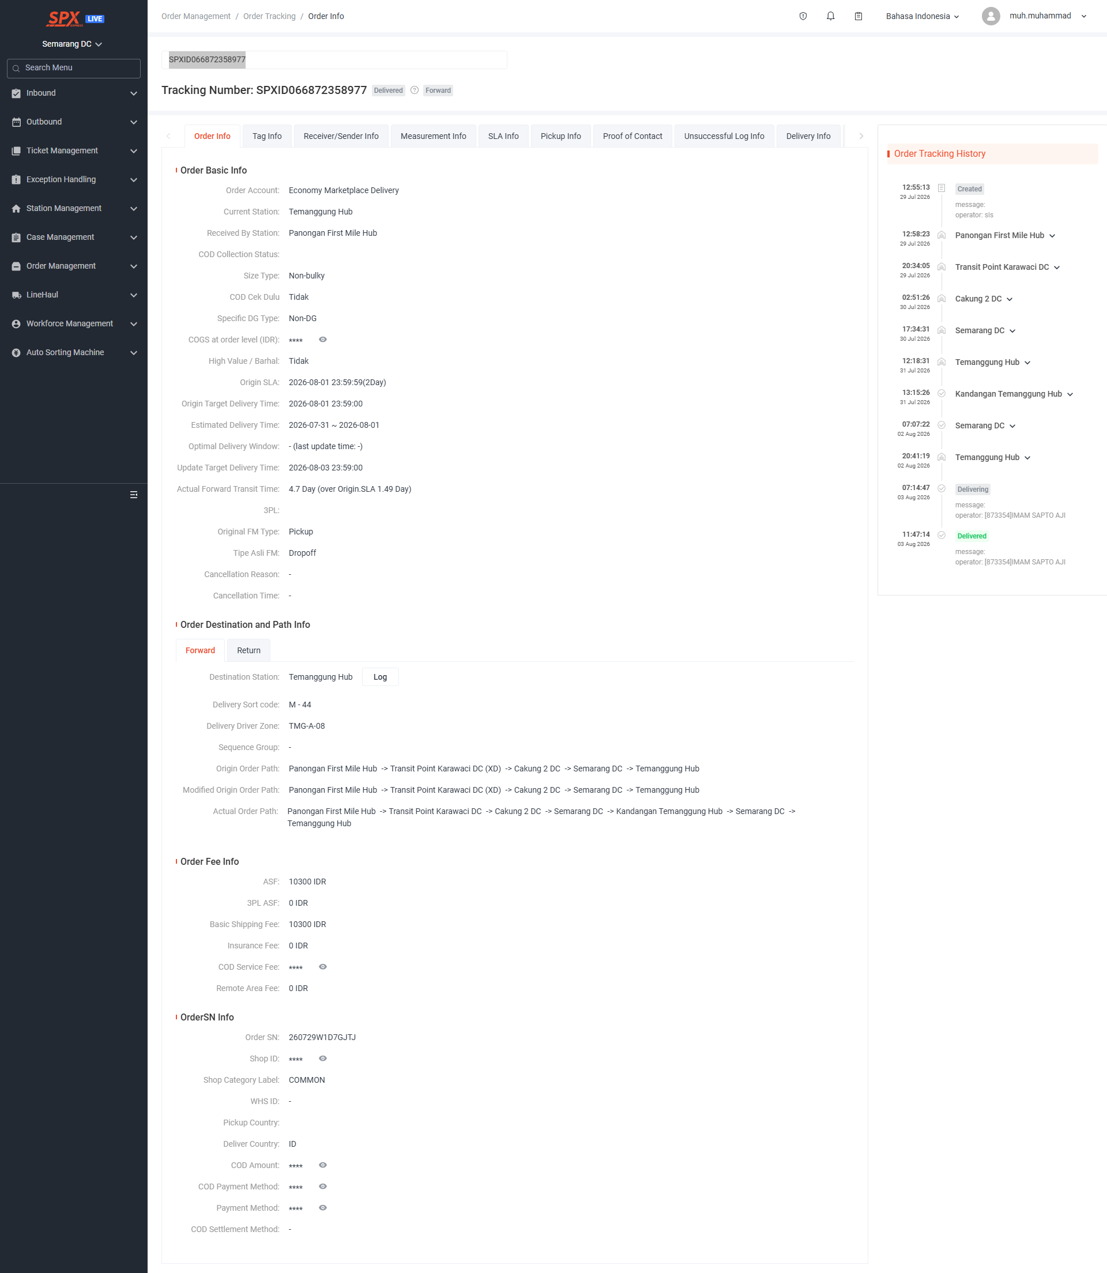Reveal the masked Shop ID

pos(322,1059)
